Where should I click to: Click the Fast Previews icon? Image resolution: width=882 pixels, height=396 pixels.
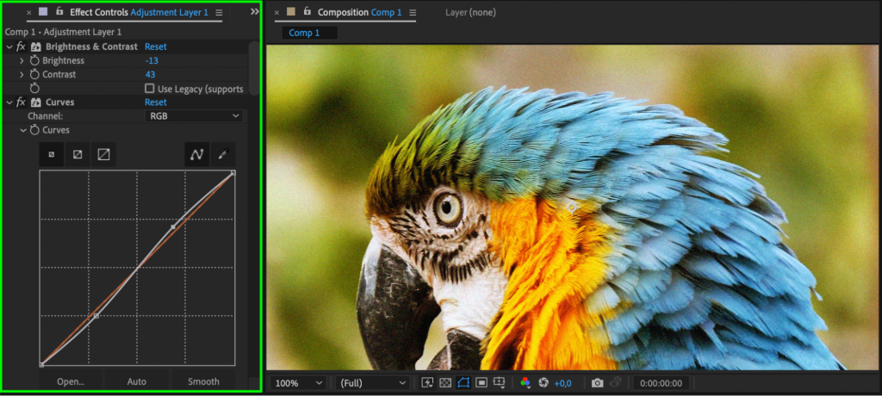point(427,382)
